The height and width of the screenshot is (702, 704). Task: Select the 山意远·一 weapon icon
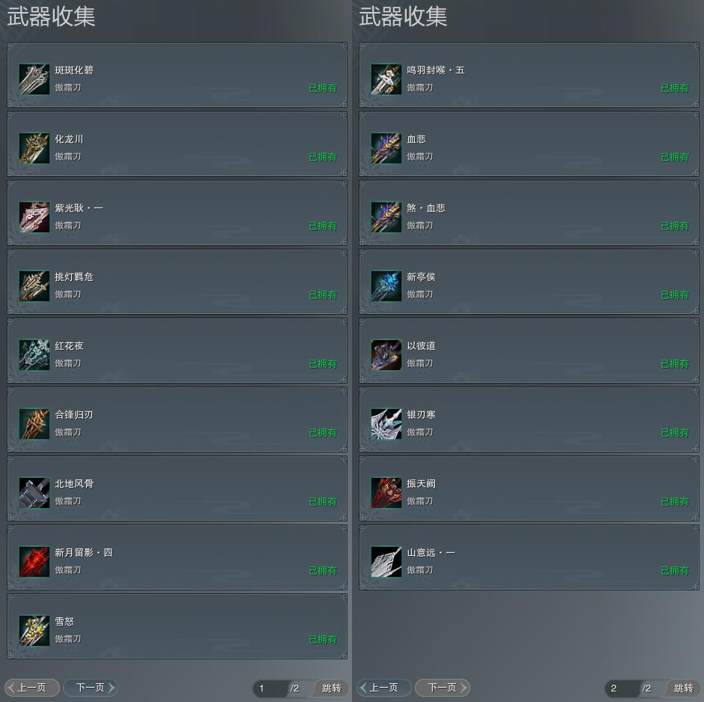point(386,561)
